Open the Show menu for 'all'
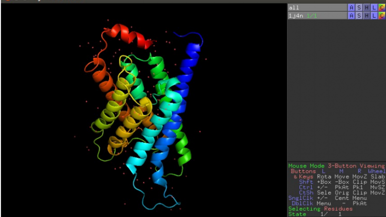 tap(359, 8)
